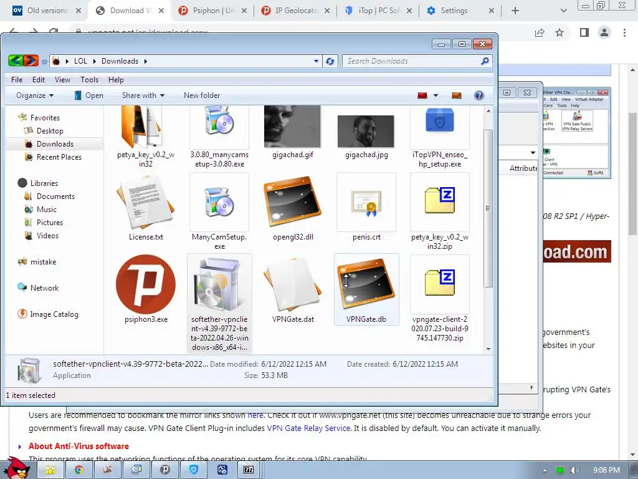Open 7-Zip from the taskbar
This screenshot has height=479, width=638.
click(249, 470)
